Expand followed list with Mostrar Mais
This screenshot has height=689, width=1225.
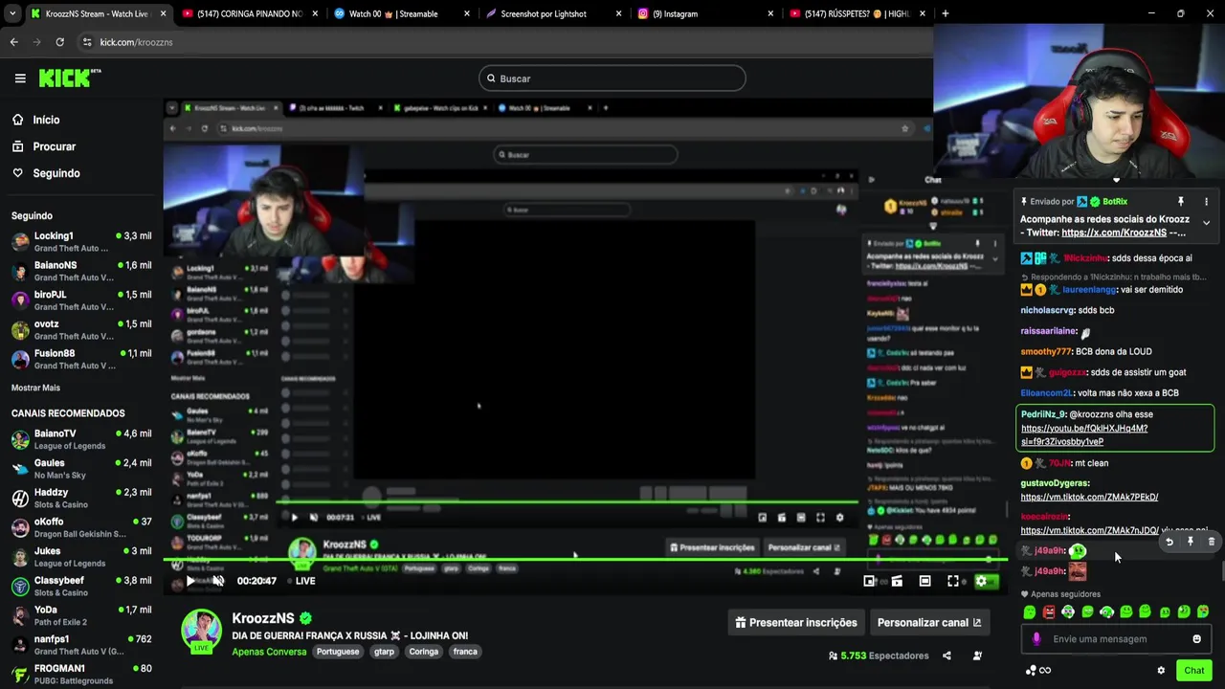coord(35,388)
